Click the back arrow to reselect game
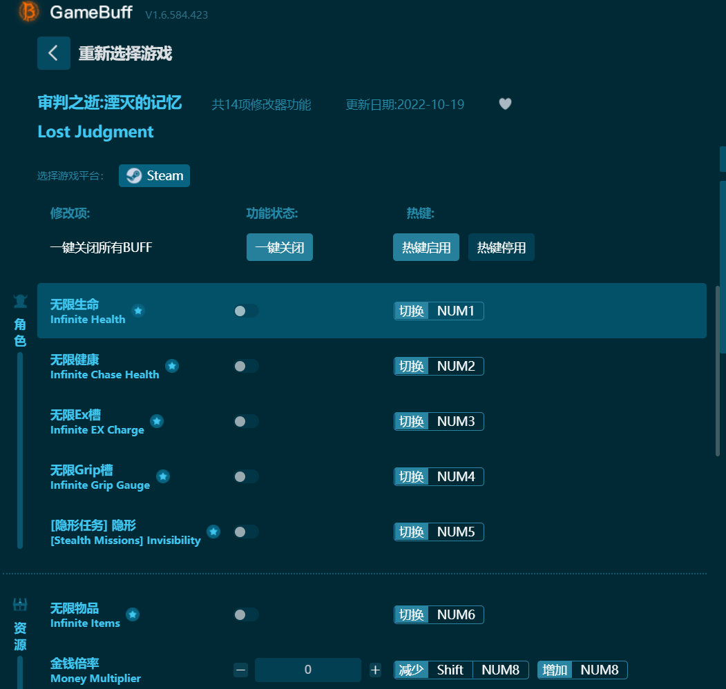The image size is (726, 689). (54, 53)
